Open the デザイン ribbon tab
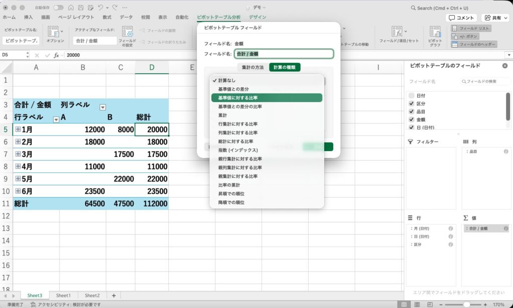The width and height of the screenshot is (513, 308). tap(258, 17)
